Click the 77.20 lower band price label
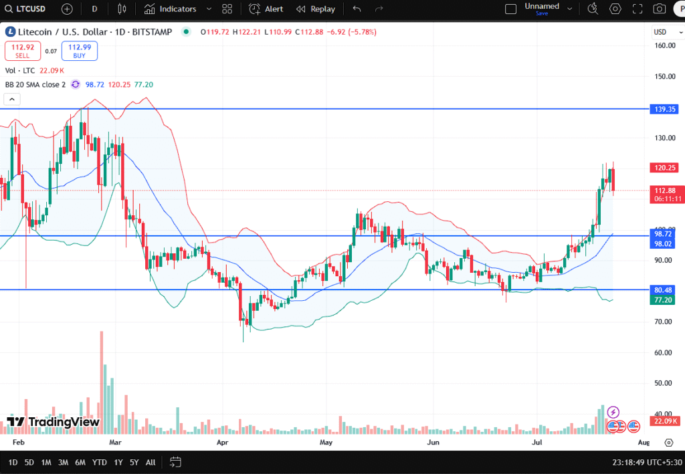 tap(663, 300)
